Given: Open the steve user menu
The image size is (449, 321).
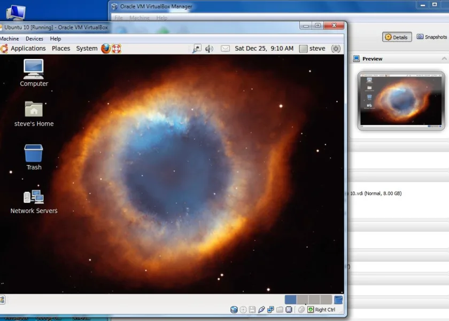Looking at the screenshot, I should tap(312, 49).
